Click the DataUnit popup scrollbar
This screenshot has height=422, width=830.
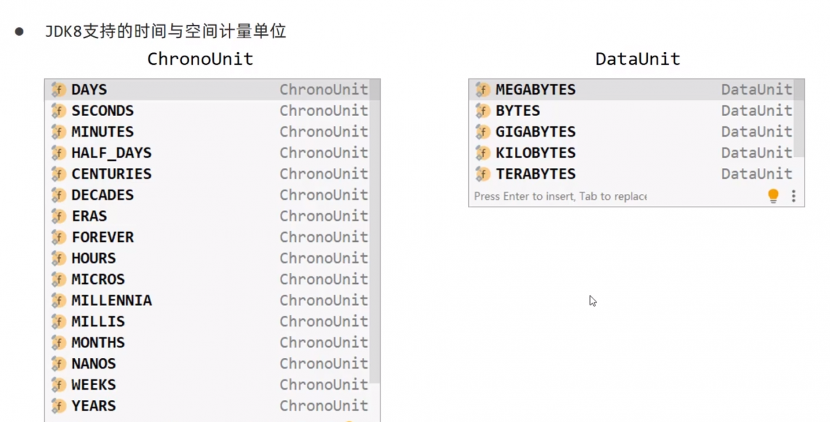coord(799,120)
